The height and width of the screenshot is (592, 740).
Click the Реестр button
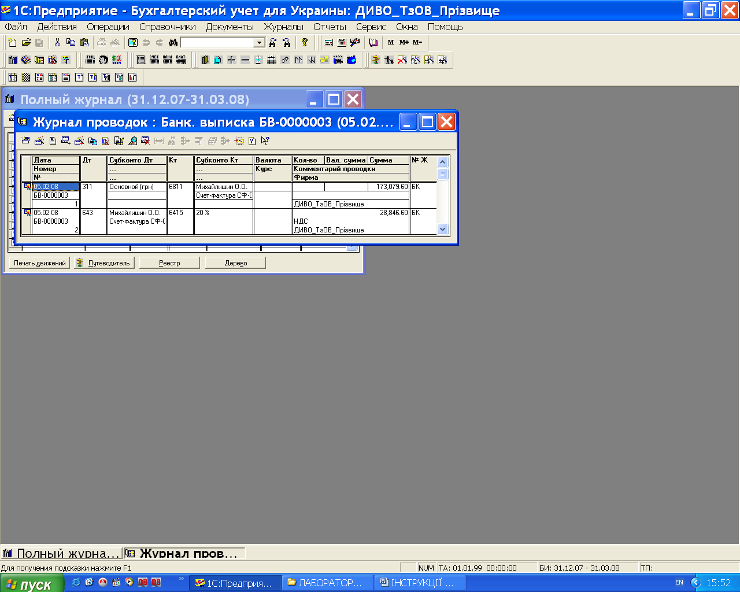(169, 263)
